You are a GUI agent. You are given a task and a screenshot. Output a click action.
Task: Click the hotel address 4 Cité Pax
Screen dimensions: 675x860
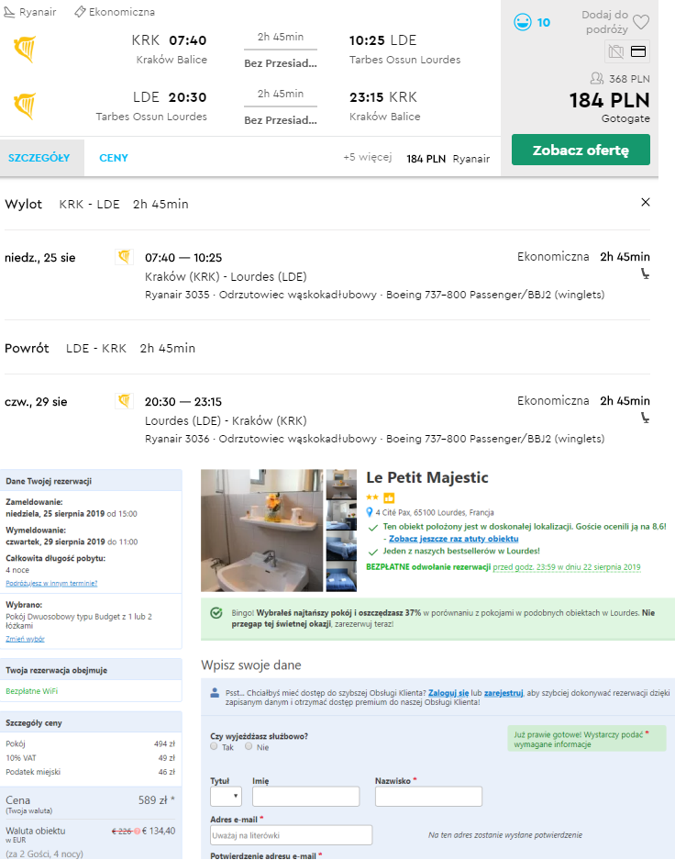(x=435, y=512)
